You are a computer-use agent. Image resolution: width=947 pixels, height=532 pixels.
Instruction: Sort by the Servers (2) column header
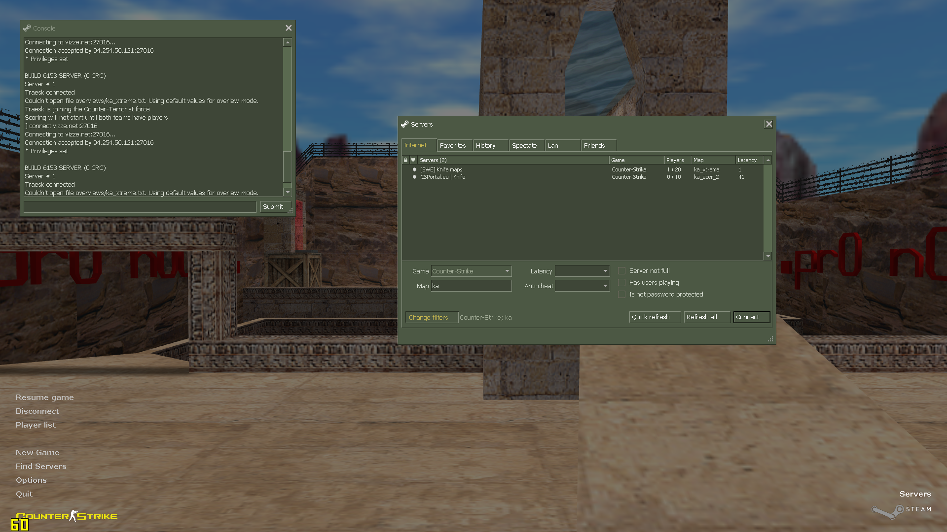513,160
